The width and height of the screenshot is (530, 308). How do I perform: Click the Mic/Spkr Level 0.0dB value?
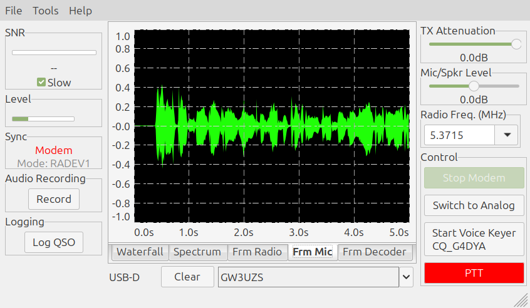pos(474,100)
